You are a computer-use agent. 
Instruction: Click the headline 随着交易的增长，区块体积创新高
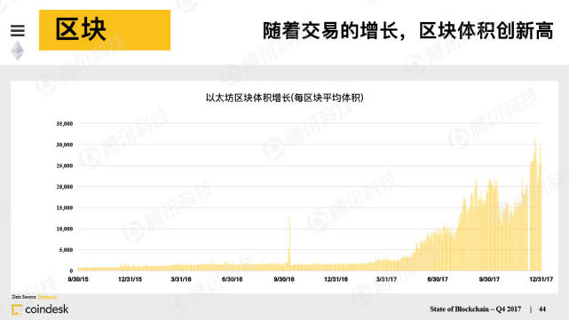point(407,31)
